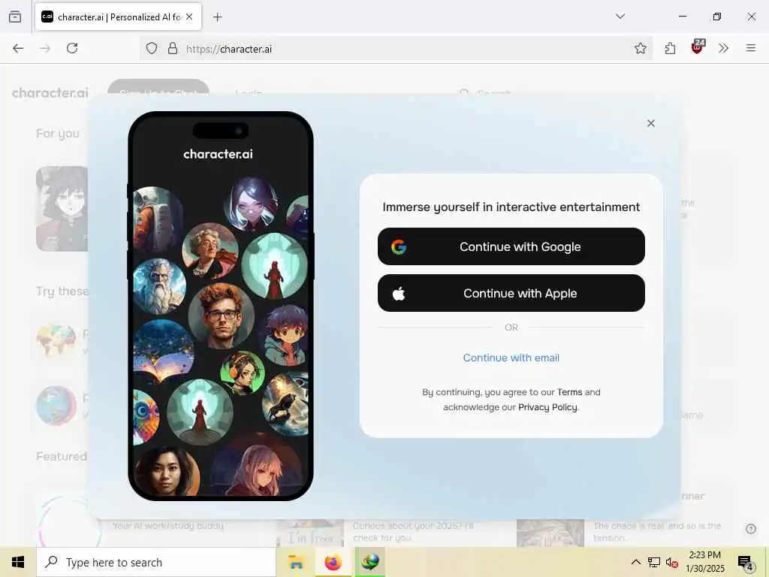Click the astronaut avatar on phone

[x=157, y=219]
